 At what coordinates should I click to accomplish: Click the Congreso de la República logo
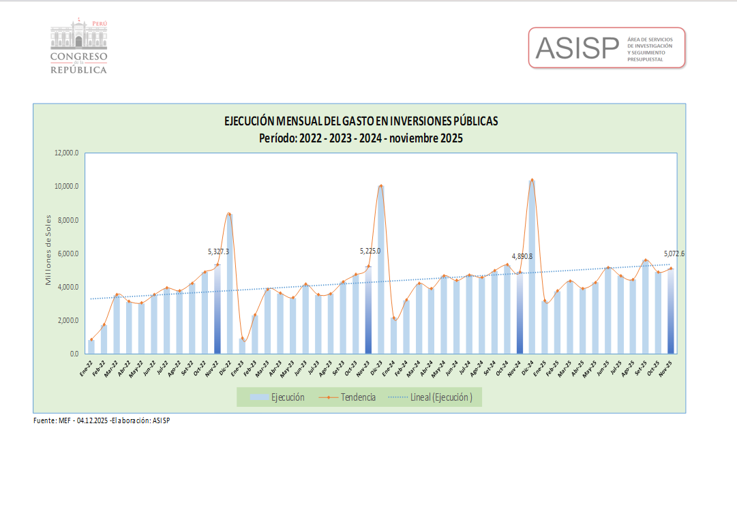78,48
